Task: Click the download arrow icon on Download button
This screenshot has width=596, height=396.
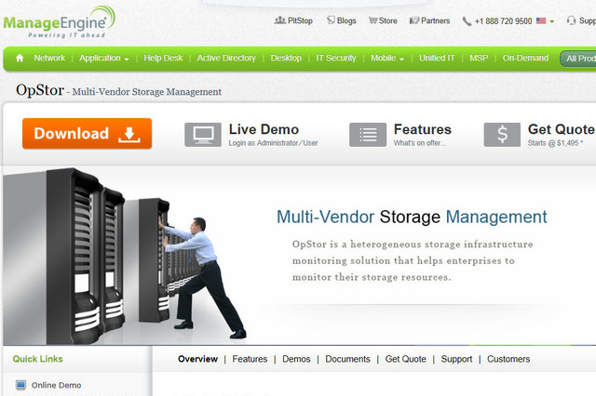Action: (129, 135)
